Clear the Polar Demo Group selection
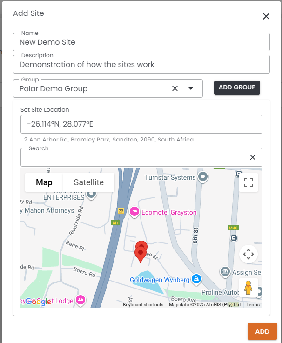 [x=175, y=88]
